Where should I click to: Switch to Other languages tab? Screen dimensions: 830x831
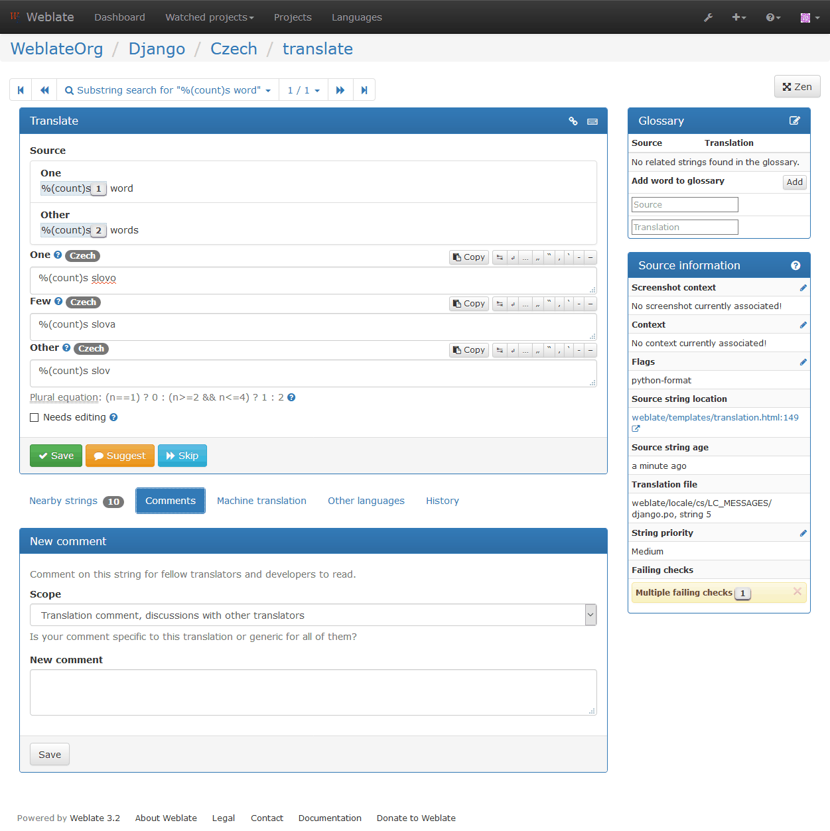pyautogui.click(x=366, y=501)
